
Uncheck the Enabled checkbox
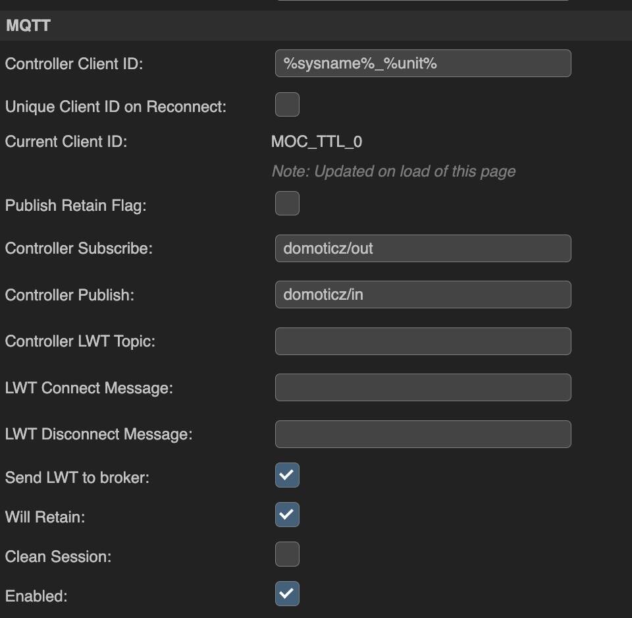pyautogui.click(x=287, y=594)
